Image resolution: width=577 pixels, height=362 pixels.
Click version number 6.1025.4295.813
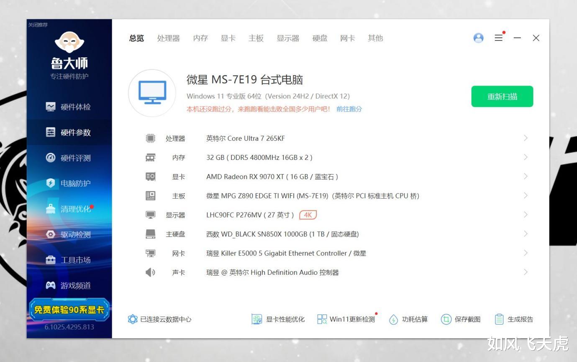click(x=69, y=327)
